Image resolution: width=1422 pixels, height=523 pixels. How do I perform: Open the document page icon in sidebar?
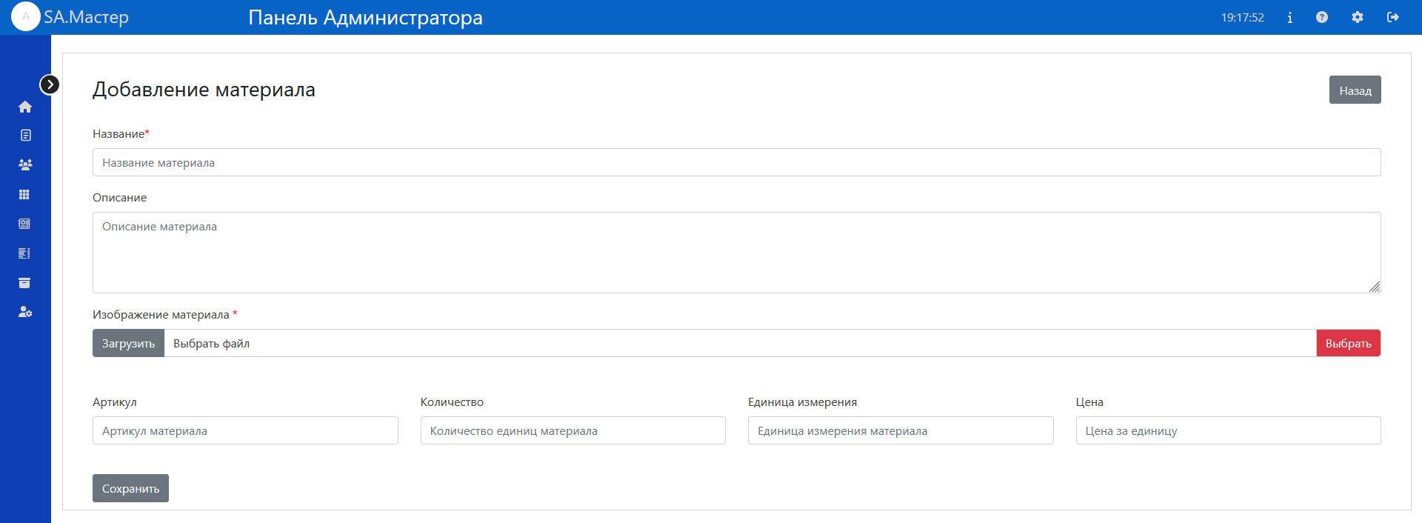click(x=25, y=135)
